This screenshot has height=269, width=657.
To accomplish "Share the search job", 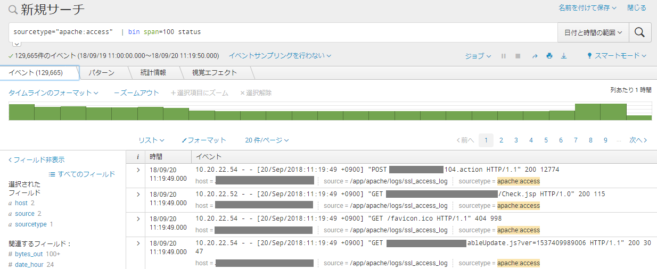I will [535, 56].
